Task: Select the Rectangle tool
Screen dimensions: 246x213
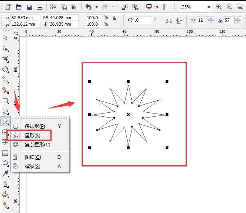Action: 5,101
